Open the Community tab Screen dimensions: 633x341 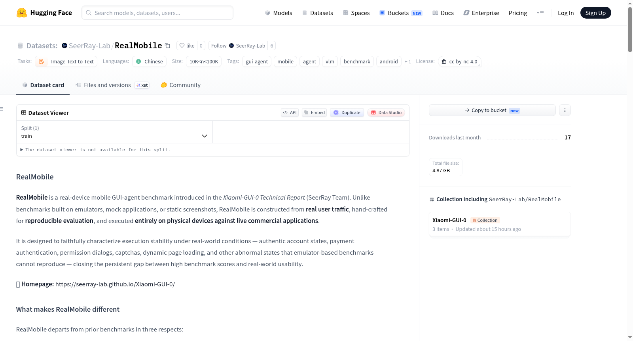[x=180, y=85]
